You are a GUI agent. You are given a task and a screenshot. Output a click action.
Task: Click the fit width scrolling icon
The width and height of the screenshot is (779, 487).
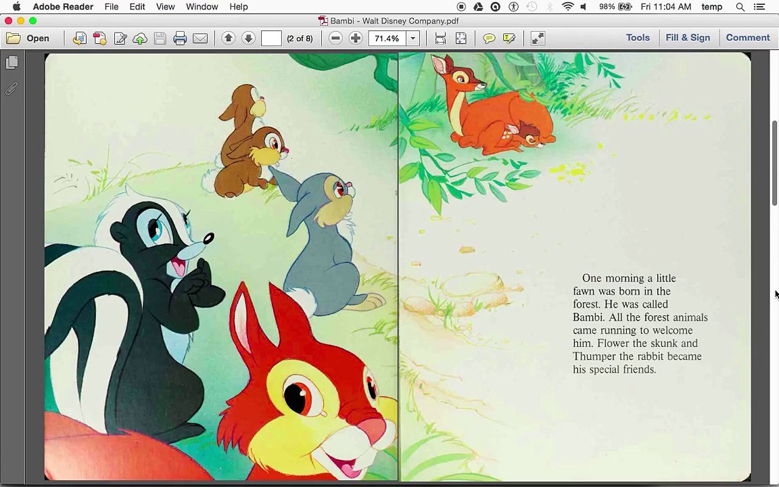tap(440, 39)
